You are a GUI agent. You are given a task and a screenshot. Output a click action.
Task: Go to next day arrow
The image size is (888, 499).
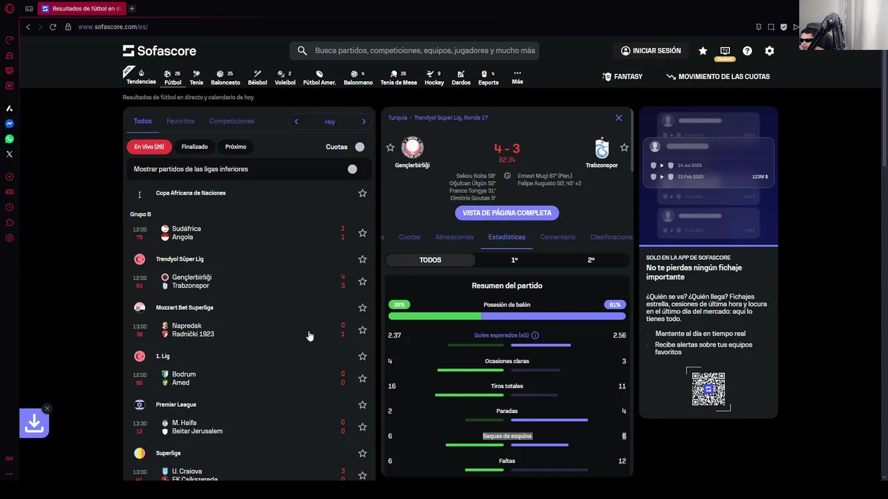click(x=364, y=121)
